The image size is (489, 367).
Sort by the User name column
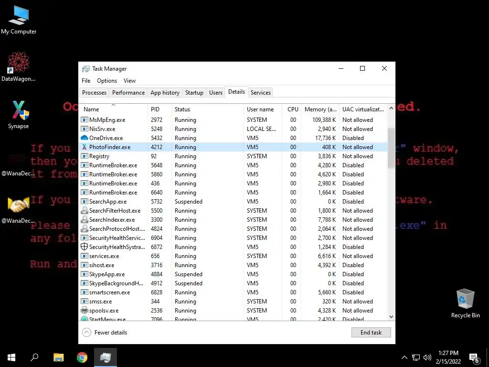pyautogui.click(x=263, y=109)
